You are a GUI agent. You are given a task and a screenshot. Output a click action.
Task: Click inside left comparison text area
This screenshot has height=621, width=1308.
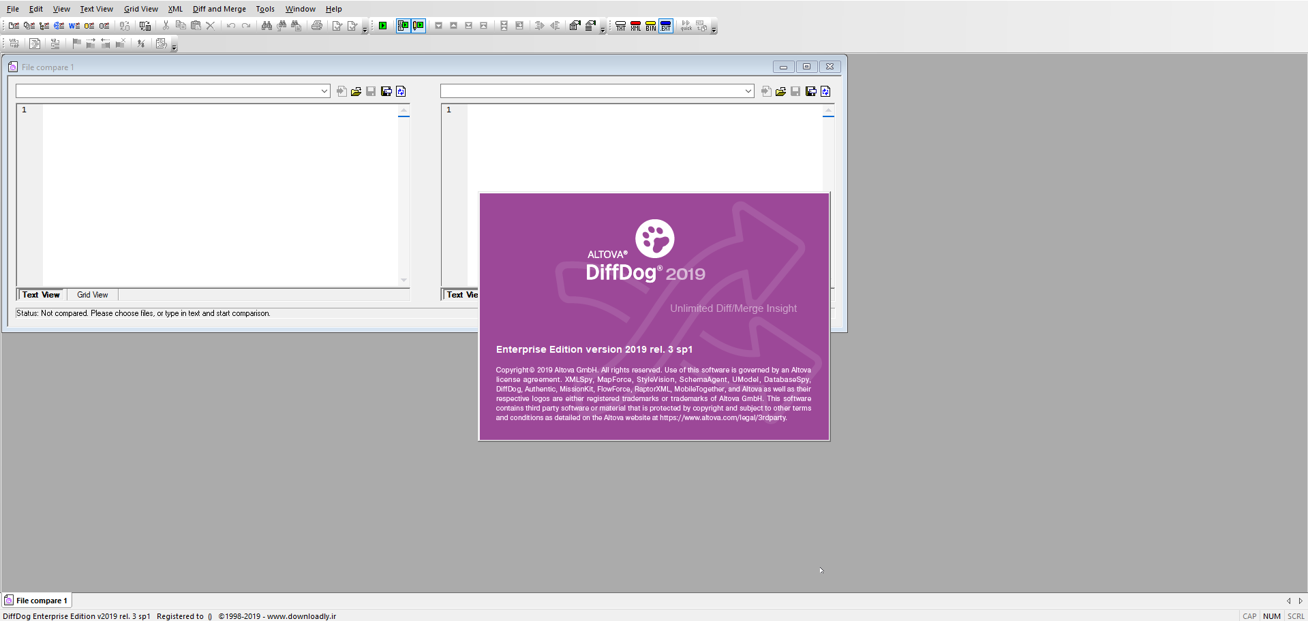tap(220, 195)
